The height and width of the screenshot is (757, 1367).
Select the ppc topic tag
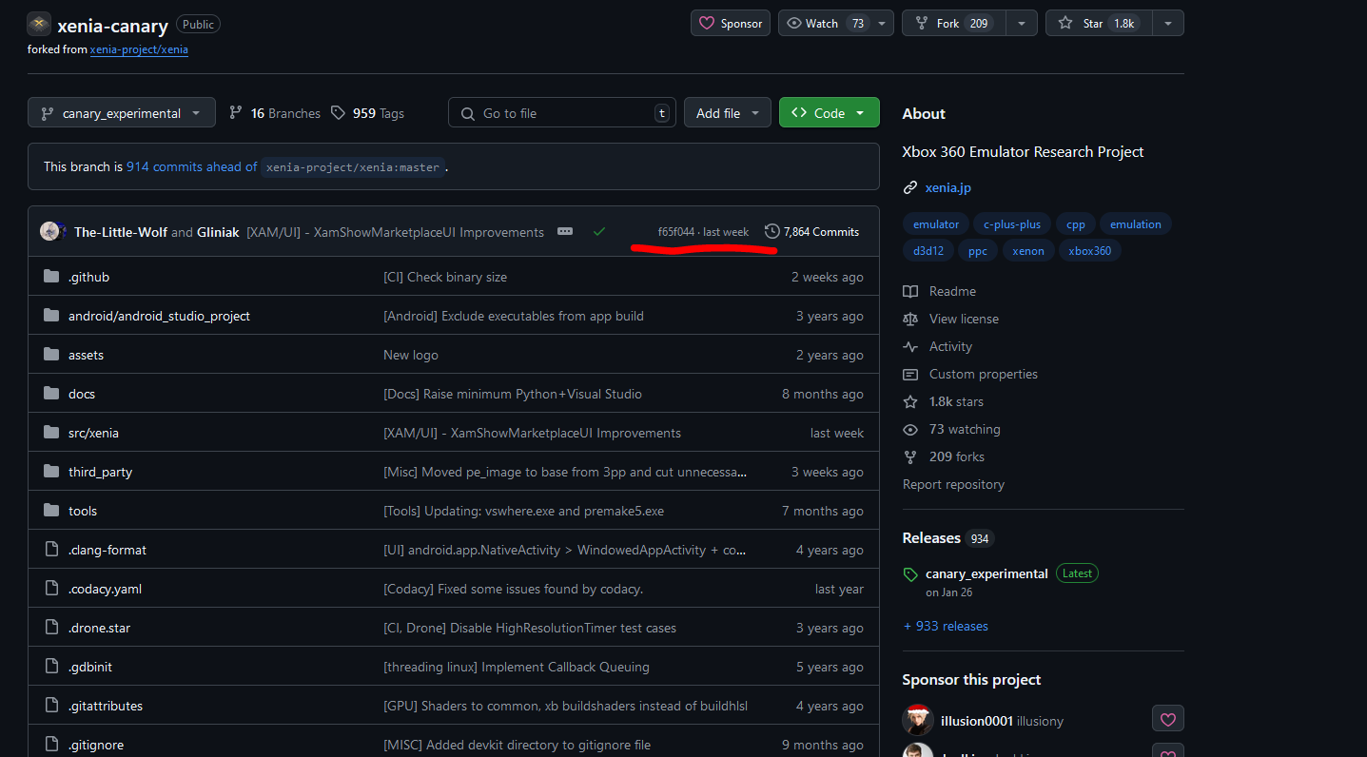978,251
